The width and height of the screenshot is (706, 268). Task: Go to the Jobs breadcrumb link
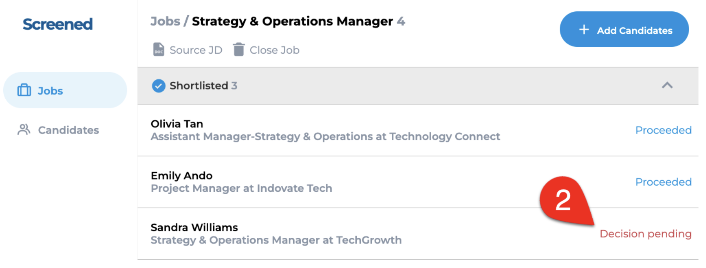pyautogui.click(x=165, y=21)
